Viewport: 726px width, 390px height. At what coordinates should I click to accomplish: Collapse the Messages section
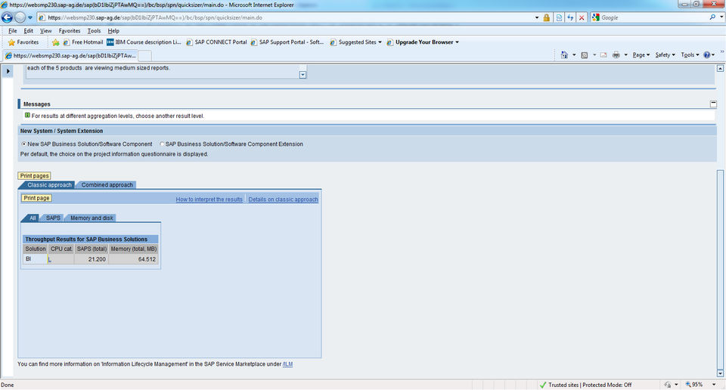click(713, 104)
